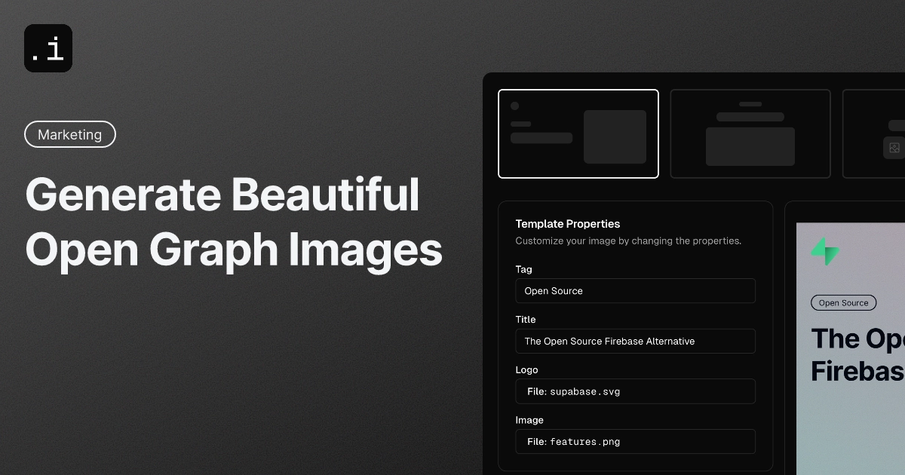Click the ".i" logo icon in top-left corner
This screenshot has width=905, height=475.
pyautogui.click(x=48, y=47)
